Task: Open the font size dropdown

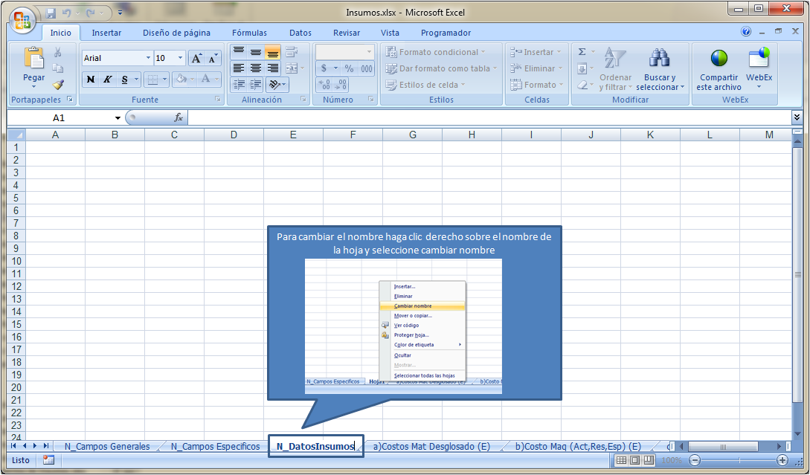Action: pos(180,58)
